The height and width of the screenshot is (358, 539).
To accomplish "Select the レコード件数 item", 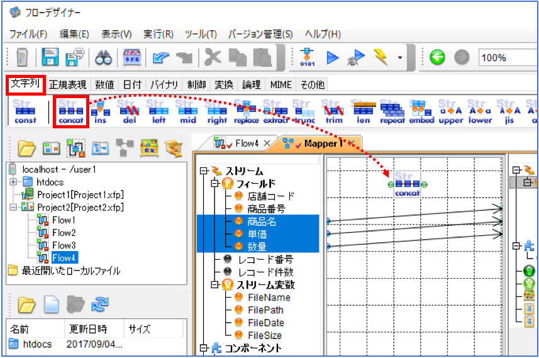I will 266,272.
